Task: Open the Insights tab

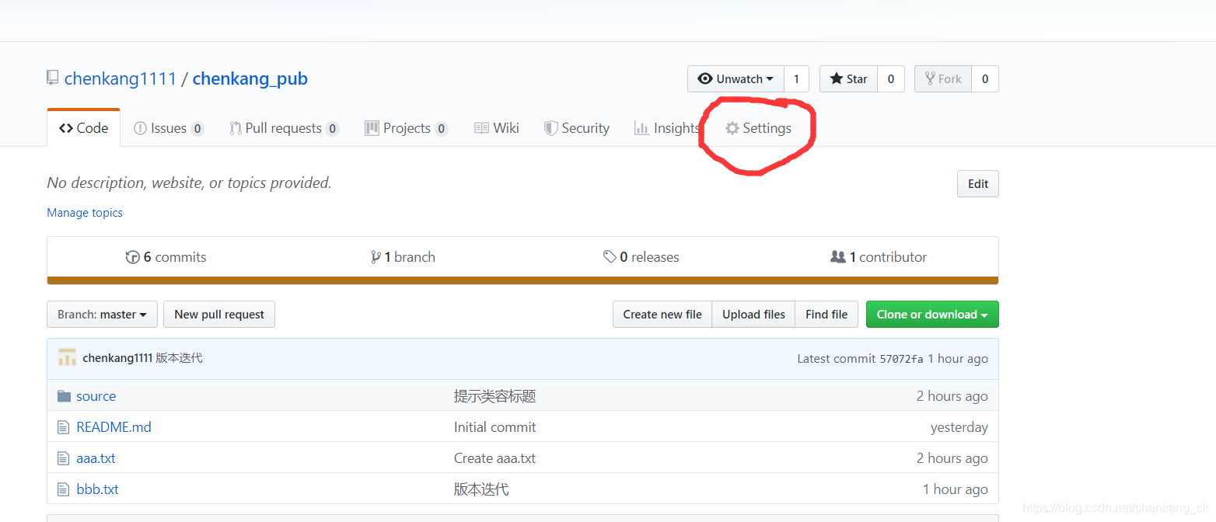Action: pos(668,128)
